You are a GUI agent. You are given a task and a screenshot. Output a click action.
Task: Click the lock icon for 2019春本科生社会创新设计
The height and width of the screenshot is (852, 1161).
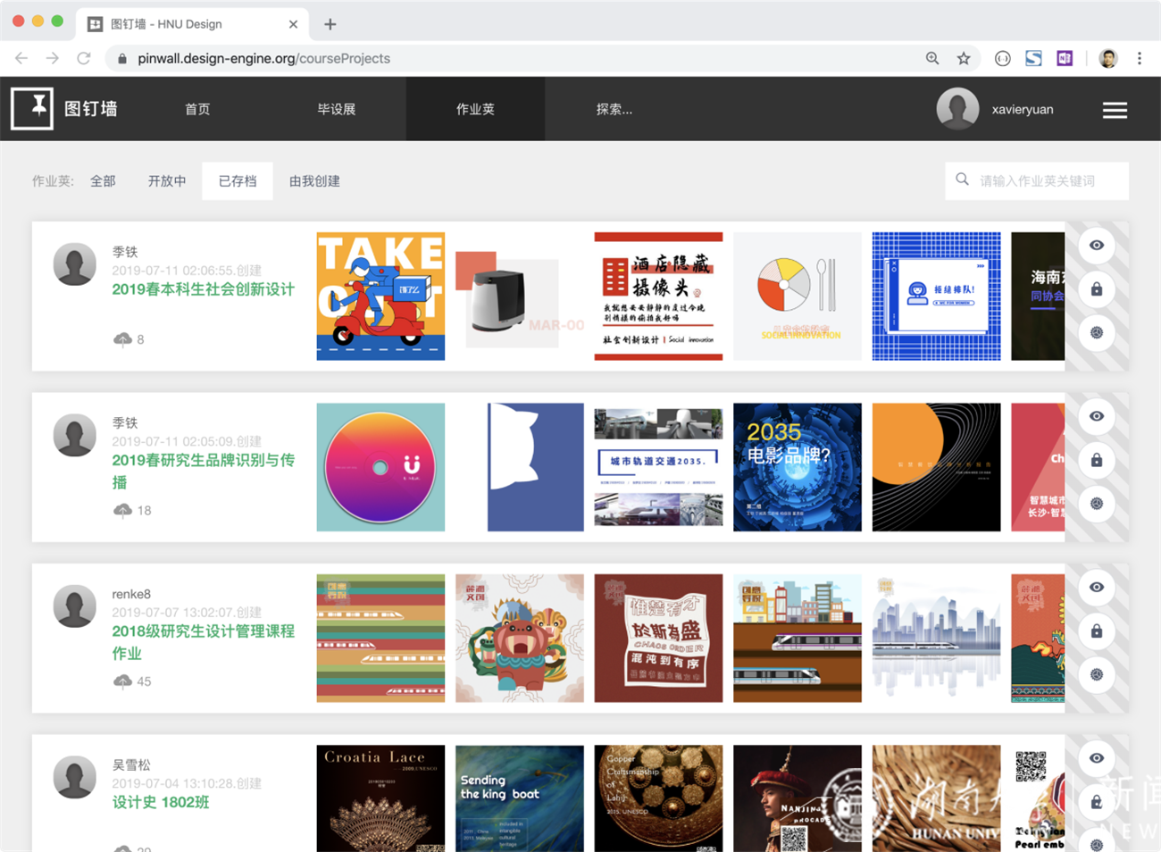[x=1097, y=289]
